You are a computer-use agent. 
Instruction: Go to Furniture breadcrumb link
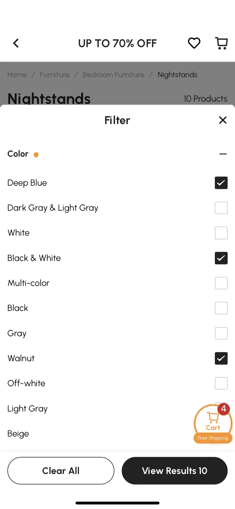tap(55, 75)
